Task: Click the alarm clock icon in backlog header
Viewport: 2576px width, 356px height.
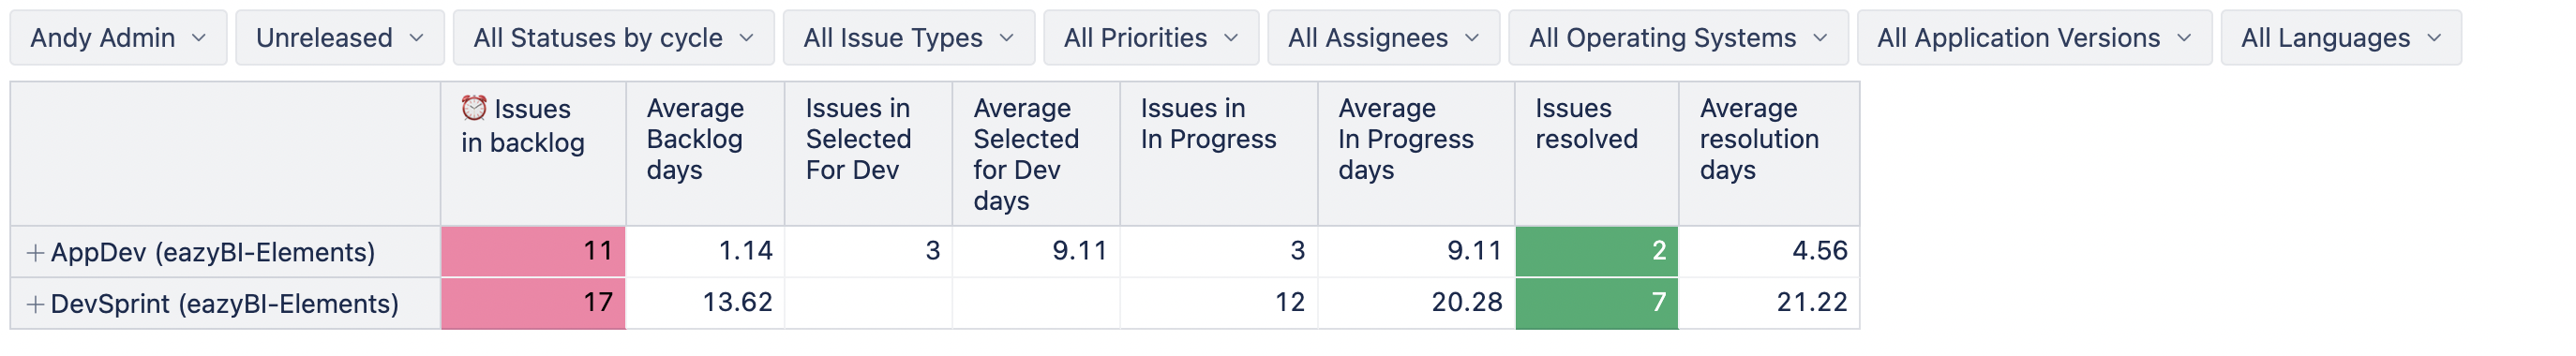Action: tap(474, 107)
